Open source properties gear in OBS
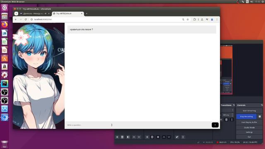Screen dimensions: 265x149 pos(158,137)
